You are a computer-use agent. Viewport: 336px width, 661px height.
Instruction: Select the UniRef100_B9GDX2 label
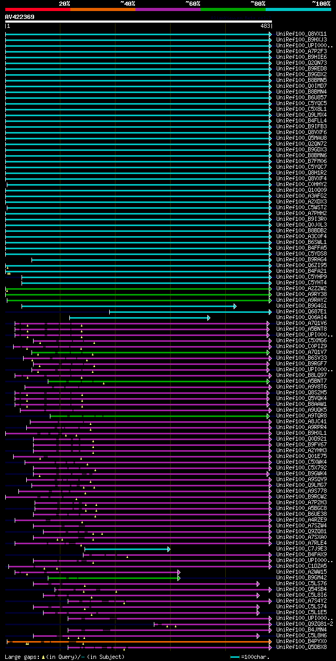tap(301, 74)
